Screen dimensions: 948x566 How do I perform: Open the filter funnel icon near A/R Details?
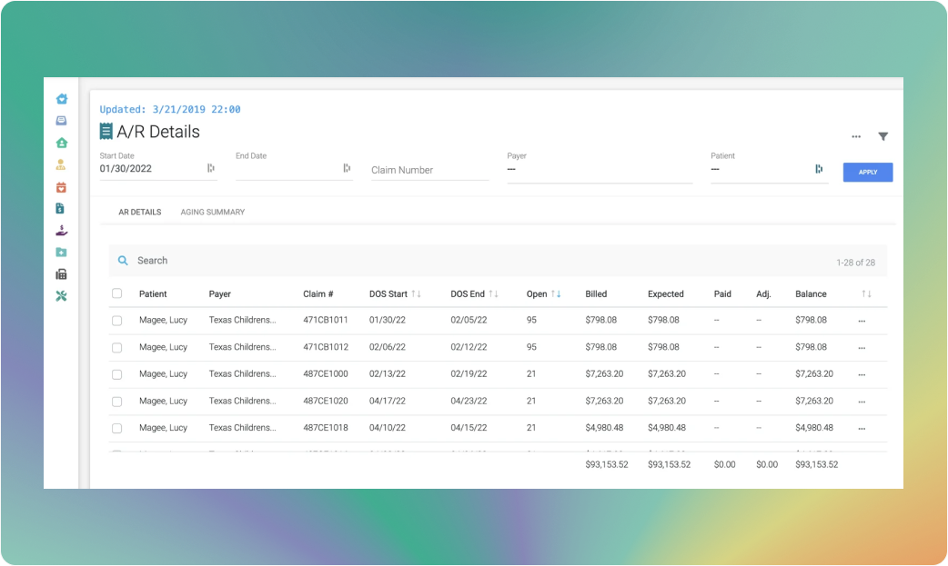(x=883, y=136)
